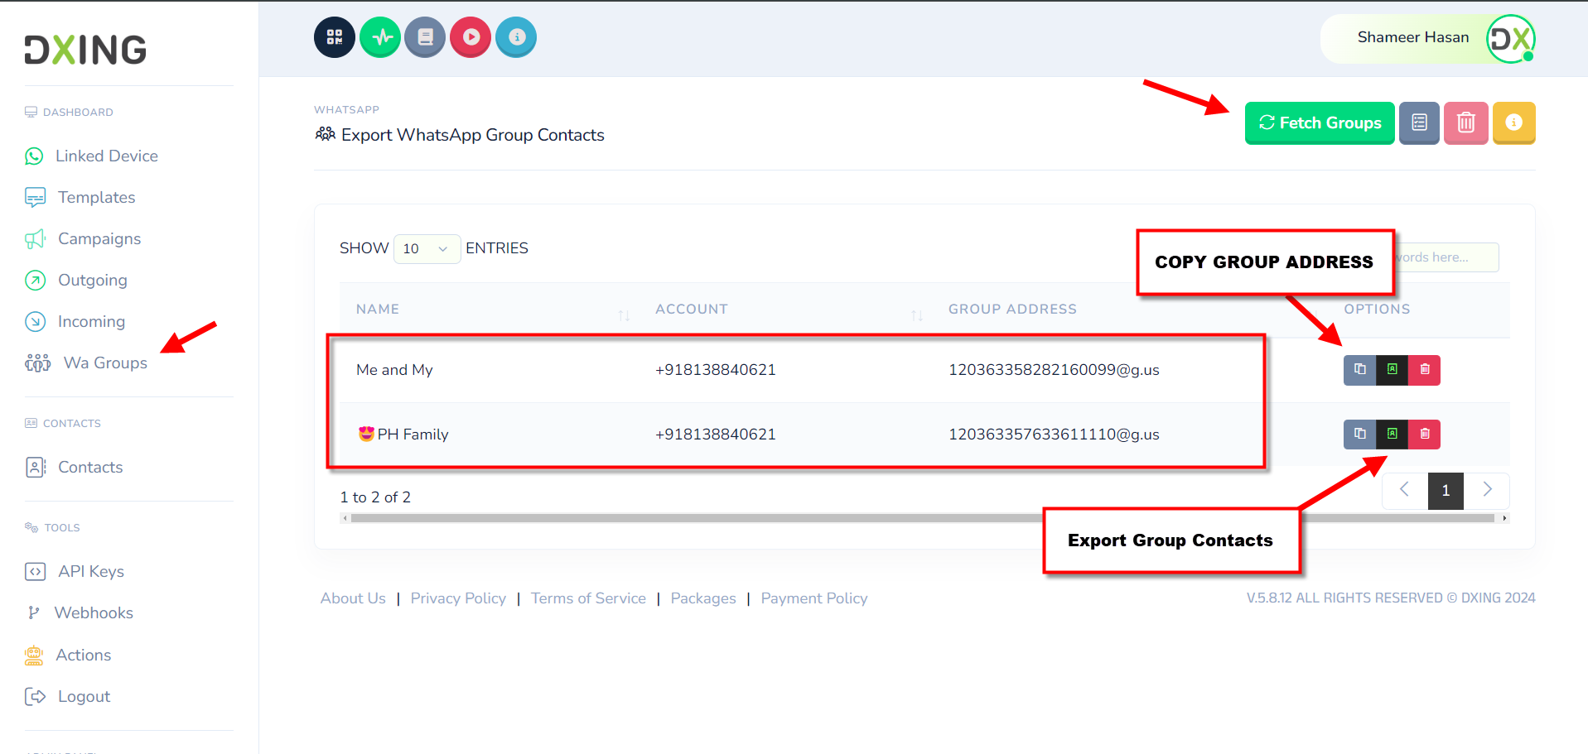Open the green activity pulse icon
This screenshot has width=1588, height=754.
pos(380,37)
